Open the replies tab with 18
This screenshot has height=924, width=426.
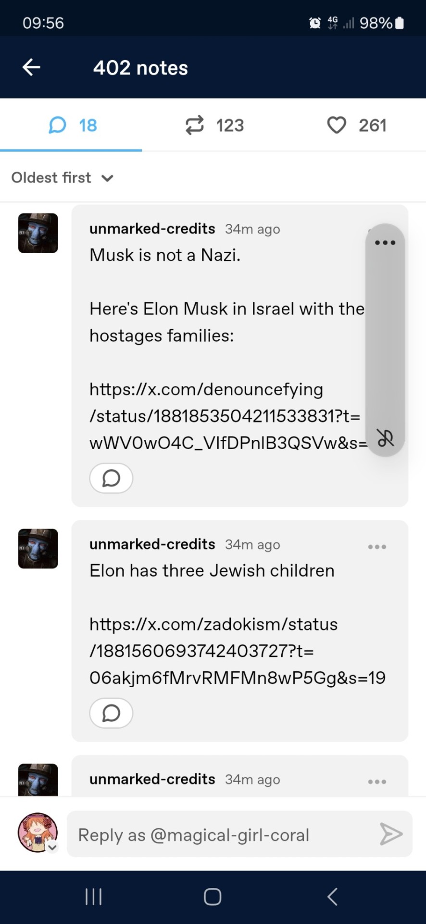72,126
